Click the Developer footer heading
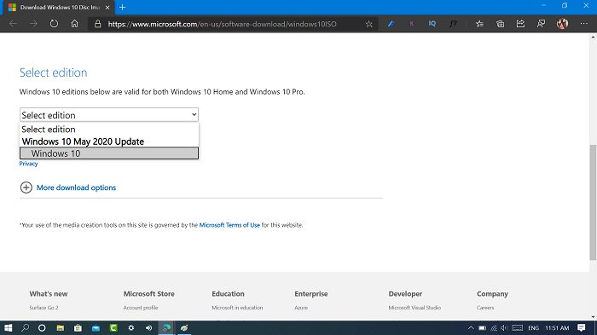Screen dimensions: 597x335 tap(405, 294)
